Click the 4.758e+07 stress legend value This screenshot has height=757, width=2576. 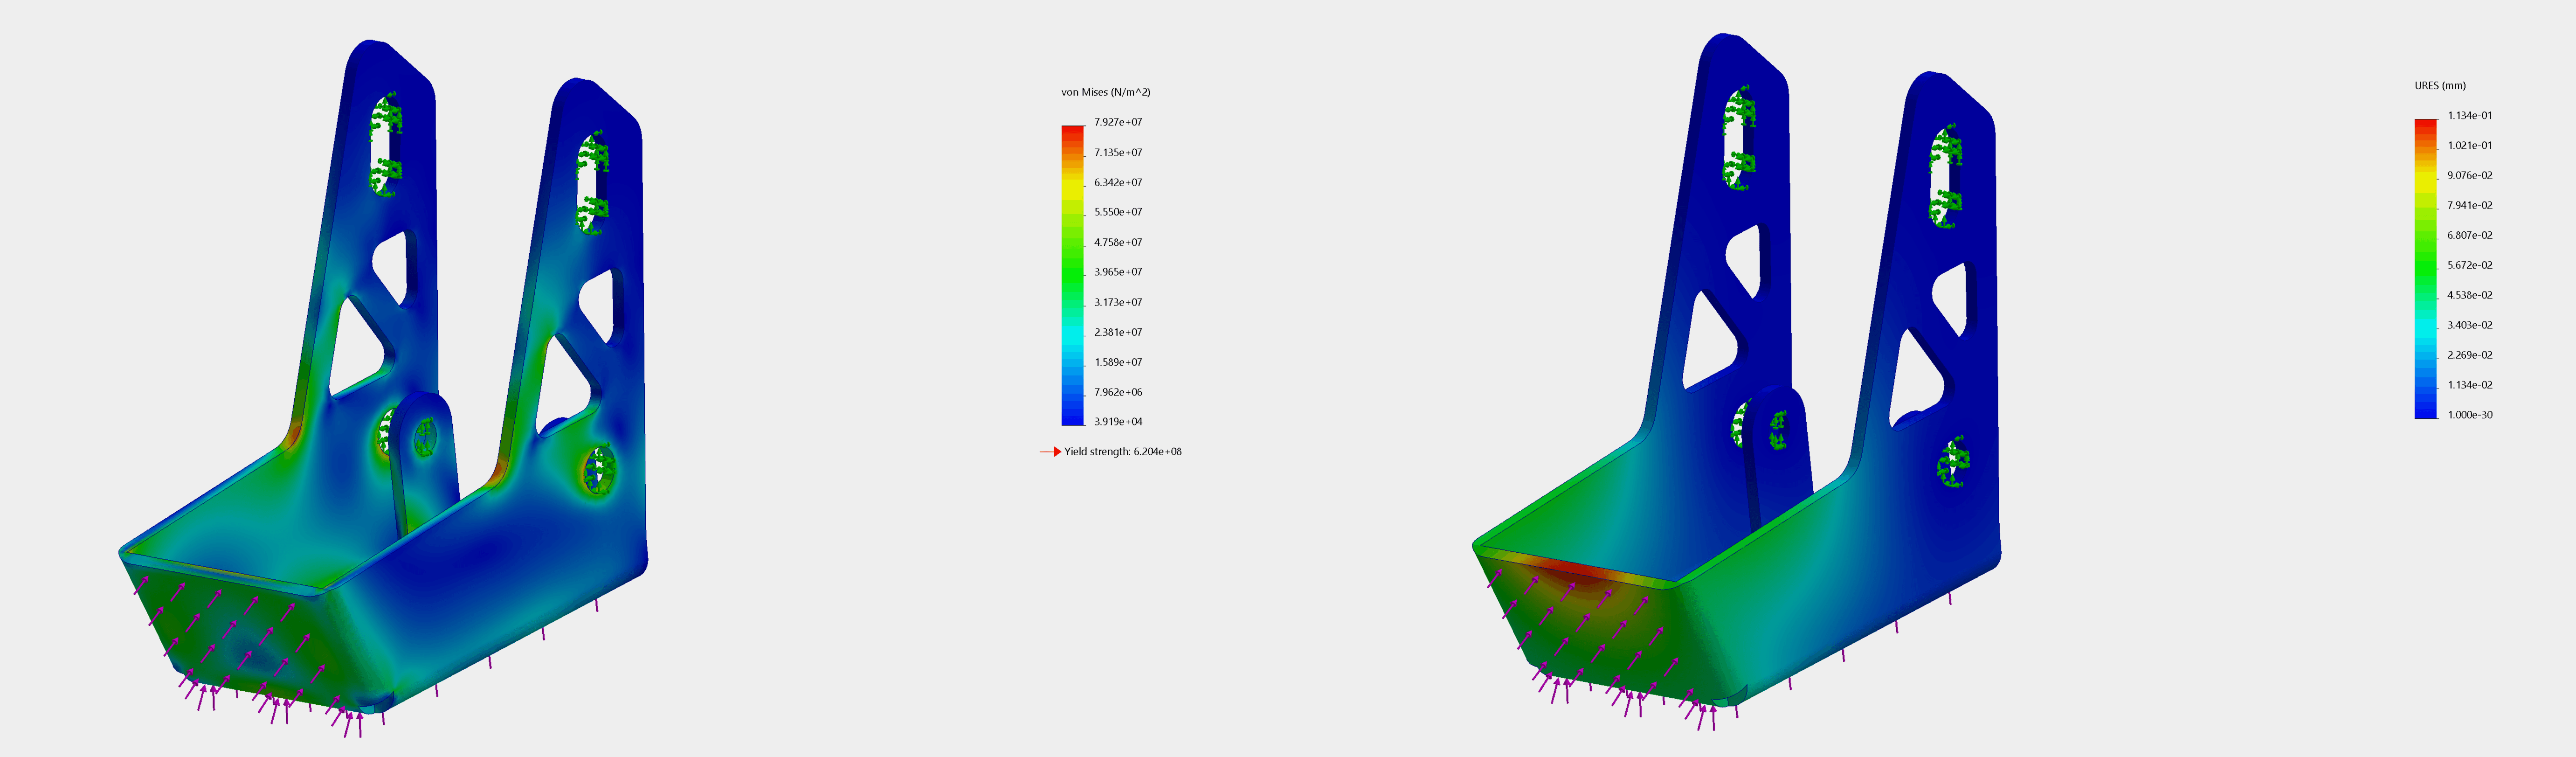(1117, 242)
